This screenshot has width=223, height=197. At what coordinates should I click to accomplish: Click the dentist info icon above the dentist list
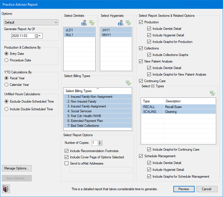tap(84, 23)
